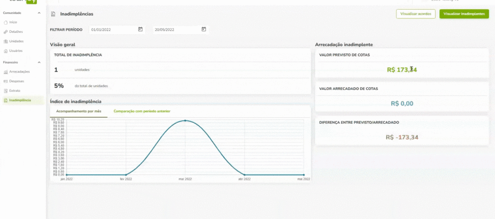The image size is (495, 219).
Task: Open the end date calendar picker
Action: pos(204,29)
